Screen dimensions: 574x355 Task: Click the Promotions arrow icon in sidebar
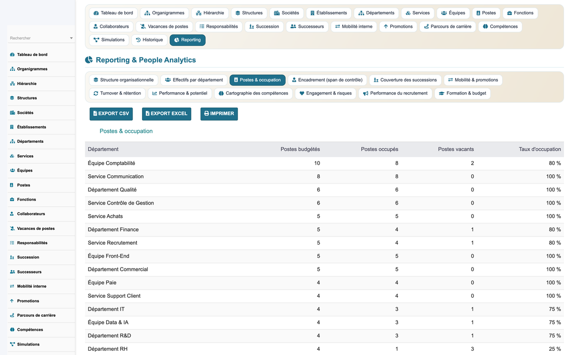pos(12,301)
